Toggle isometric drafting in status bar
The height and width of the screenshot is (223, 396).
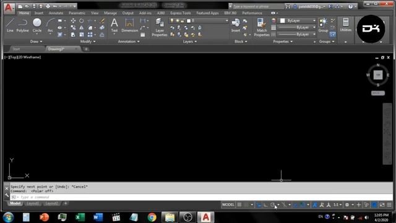[284, 205]
